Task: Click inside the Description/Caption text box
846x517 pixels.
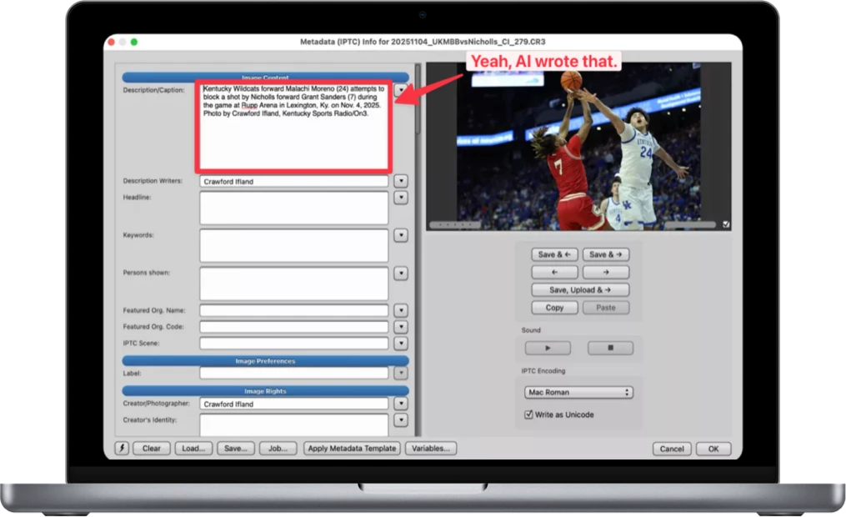Action: pos(292,125)
